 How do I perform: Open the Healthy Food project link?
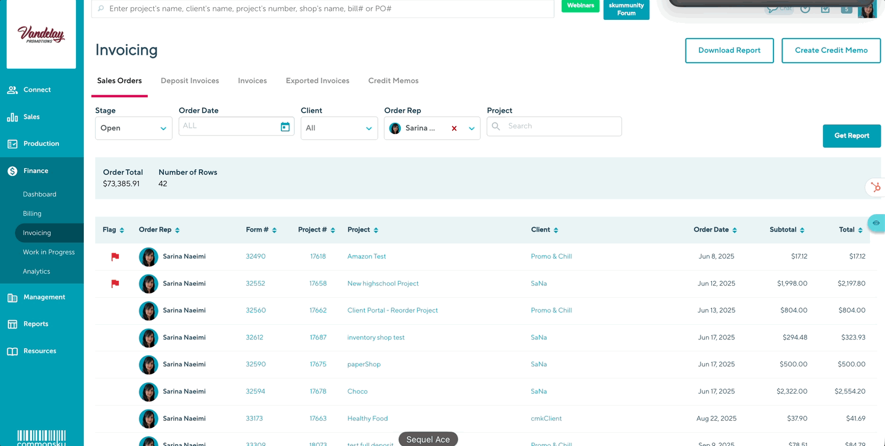pyautogui.click(x=367, y=419)
